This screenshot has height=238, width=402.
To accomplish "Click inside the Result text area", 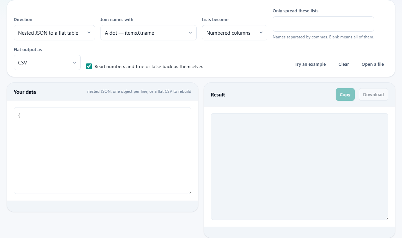I will (x=299, y=167).
